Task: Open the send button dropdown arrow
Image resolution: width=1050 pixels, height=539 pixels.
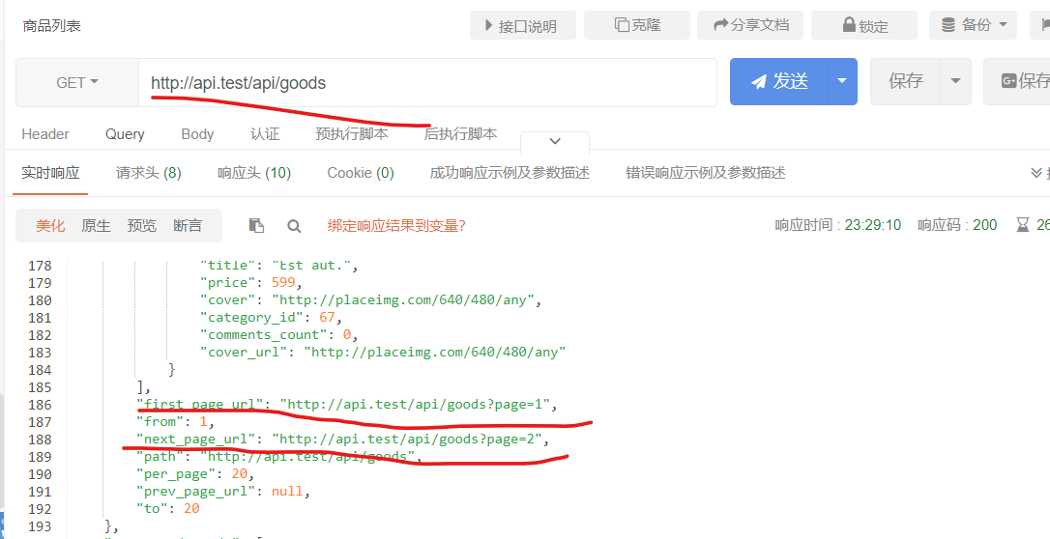Action: tap(842, 81)
